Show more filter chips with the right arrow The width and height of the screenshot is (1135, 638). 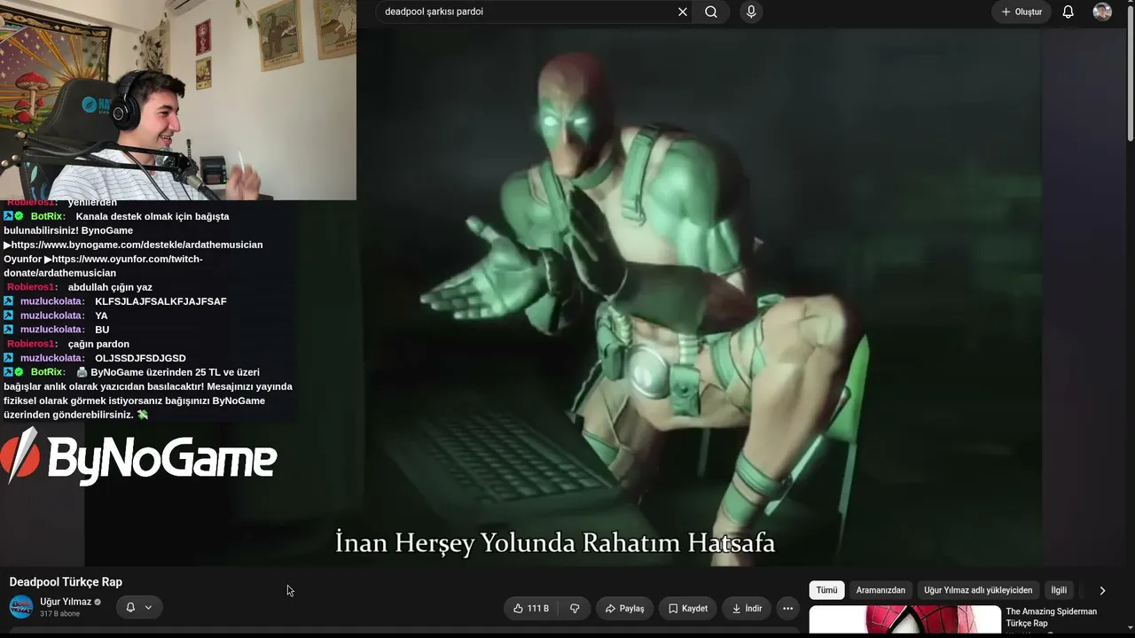(x=1102, y=590)
